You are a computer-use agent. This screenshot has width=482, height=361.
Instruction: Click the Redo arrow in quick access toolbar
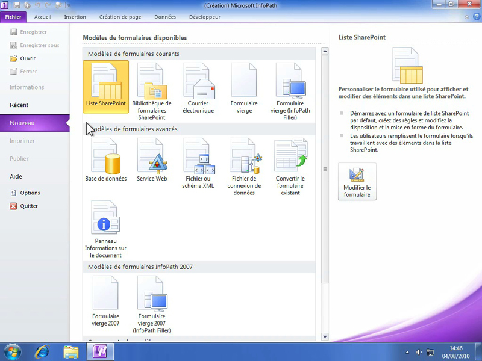[48, 5]
